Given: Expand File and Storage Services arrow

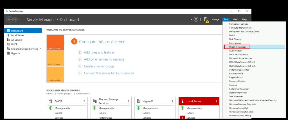Looking at the screenshot, I should click(40, 49).
